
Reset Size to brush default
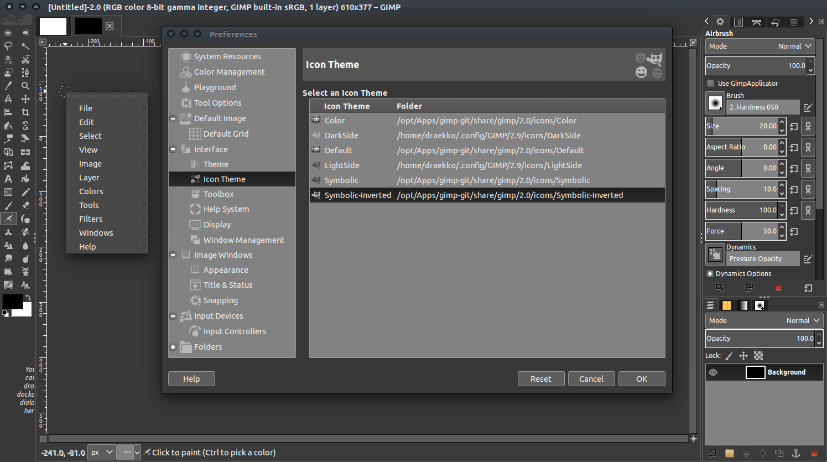tap(794, 126)
